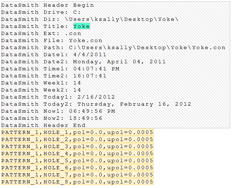Click the highlighted Yoke title word
Image resolution: width=233 pixels, height=188 pixels.
[x=82, y=26]
